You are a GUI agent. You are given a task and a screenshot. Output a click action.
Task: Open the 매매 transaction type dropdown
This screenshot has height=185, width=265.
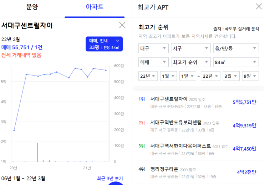pos(153,62)
